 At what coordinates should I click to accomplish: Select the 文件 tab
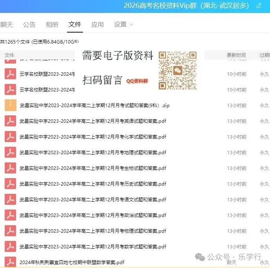75,24
